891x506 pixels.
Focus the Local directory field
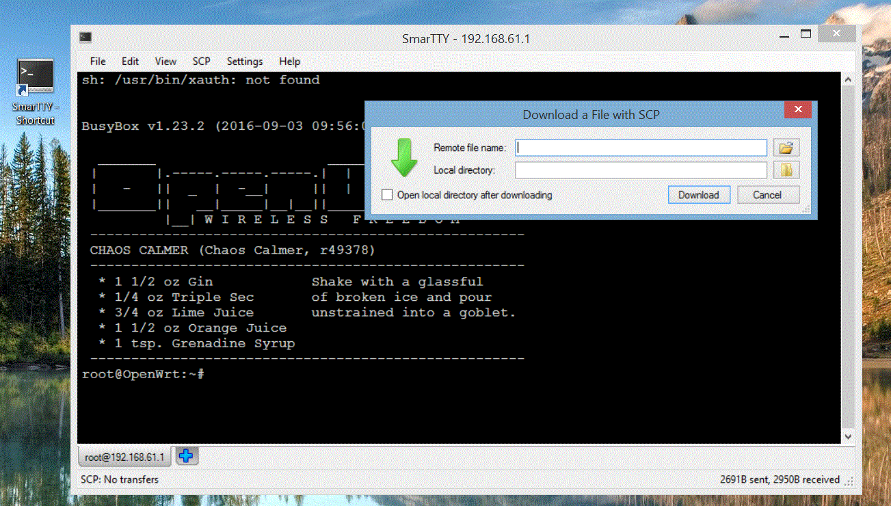641,170
